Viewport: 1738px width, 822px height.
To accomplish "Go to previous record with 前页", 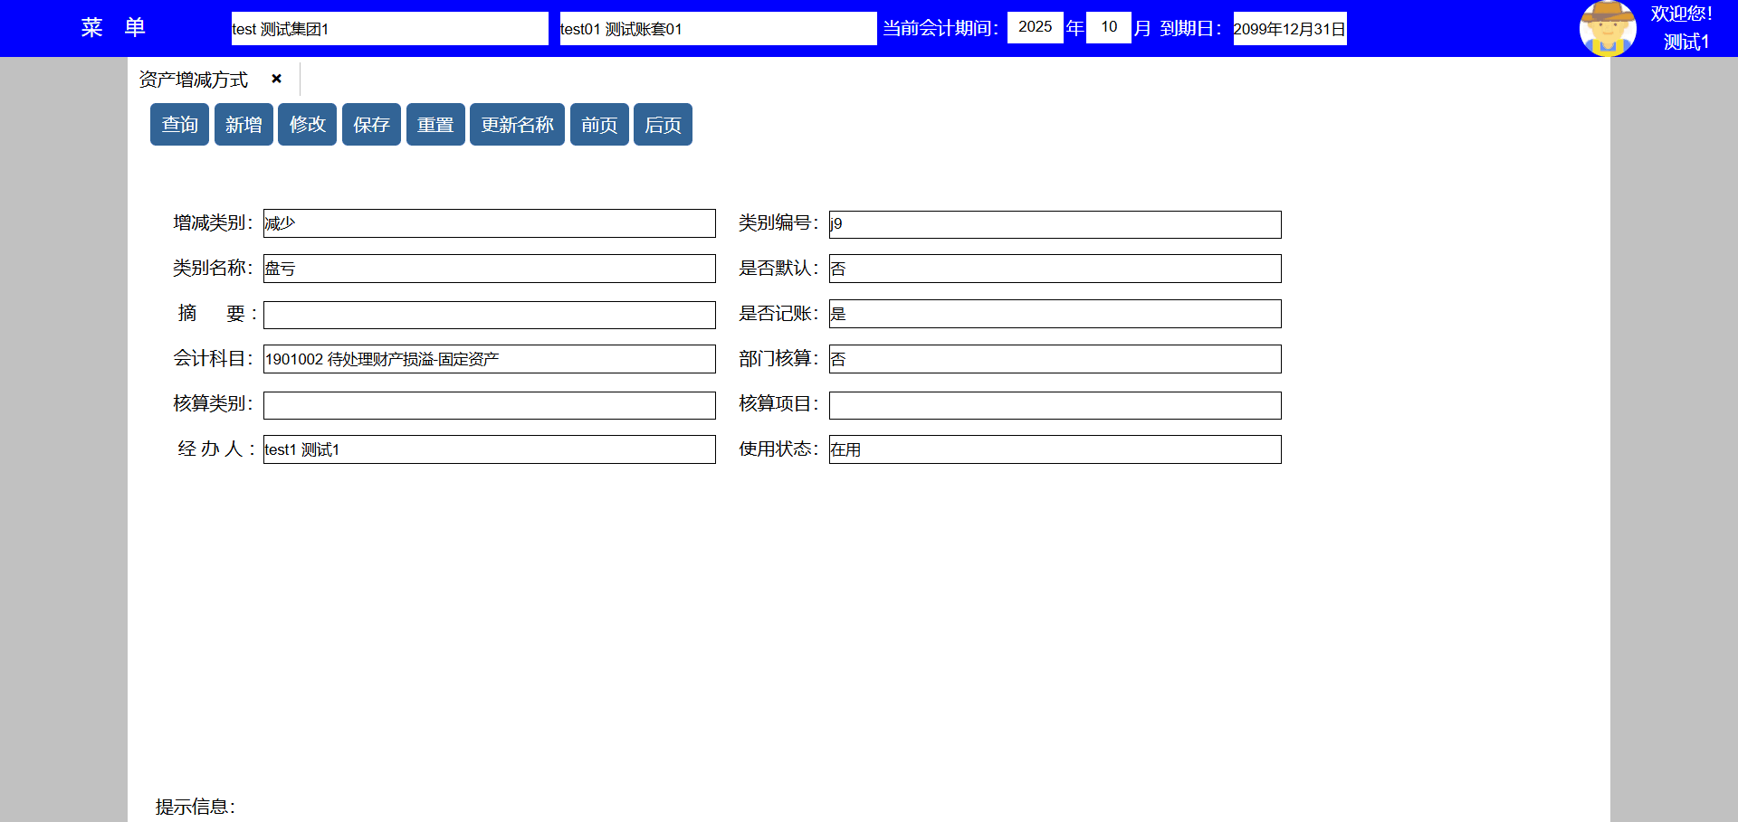I will point(599,124).
